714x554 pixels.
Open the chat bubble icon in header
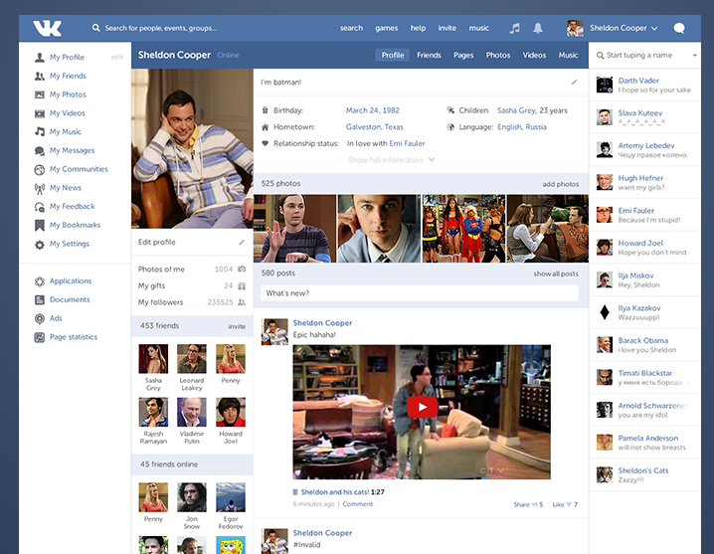pyautogui.click(x=679, y=28)
